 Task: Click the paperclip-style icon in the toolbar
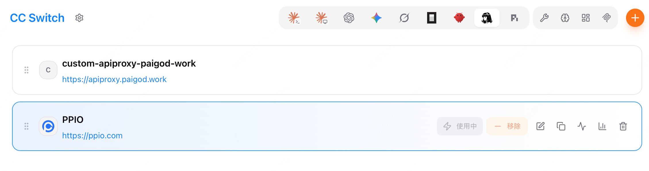tap(606, 18)
